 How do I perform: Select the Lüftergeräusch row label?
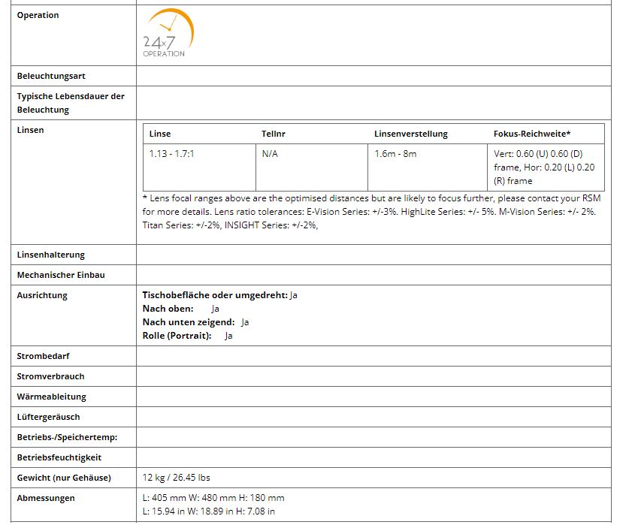click(x=48, y=417)
